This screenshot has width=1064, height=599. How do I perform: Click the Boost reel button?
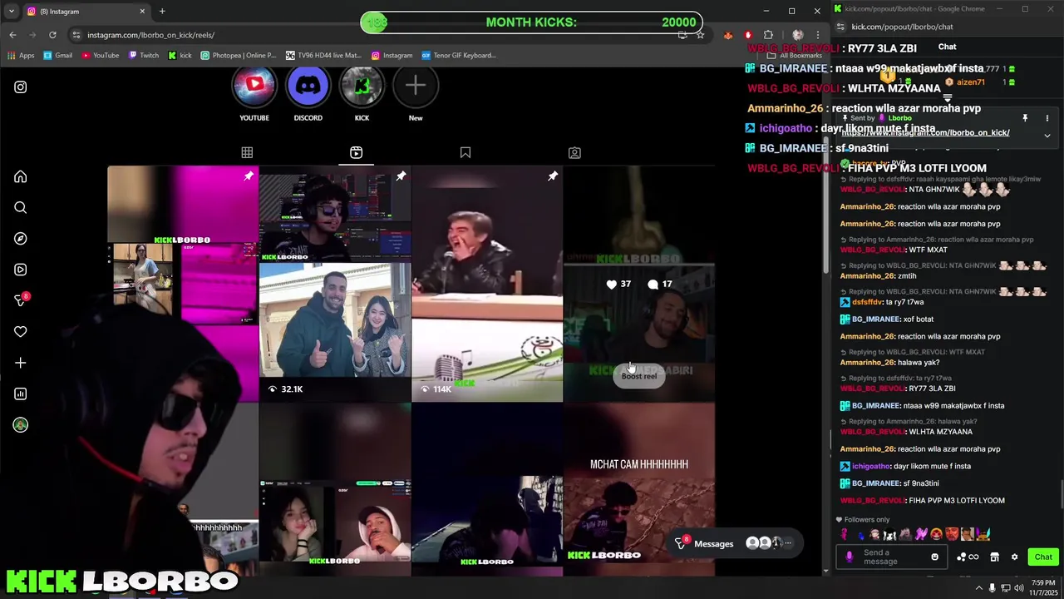coord(639,376)
